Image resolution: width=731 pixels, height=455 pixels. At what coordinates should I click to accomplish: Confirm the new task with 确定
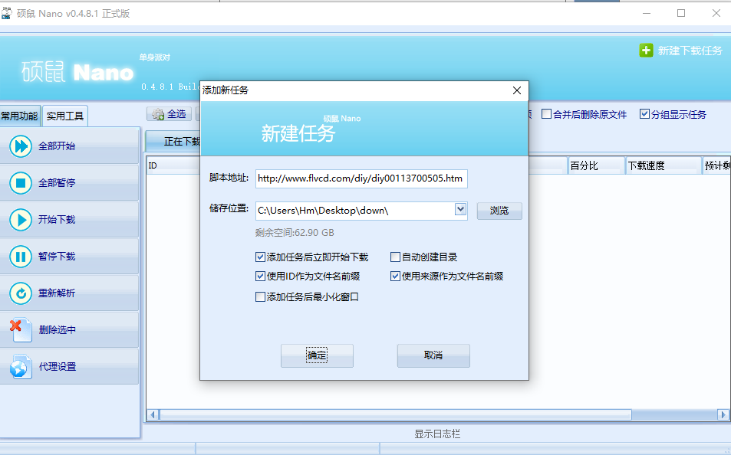pos(317,355)
